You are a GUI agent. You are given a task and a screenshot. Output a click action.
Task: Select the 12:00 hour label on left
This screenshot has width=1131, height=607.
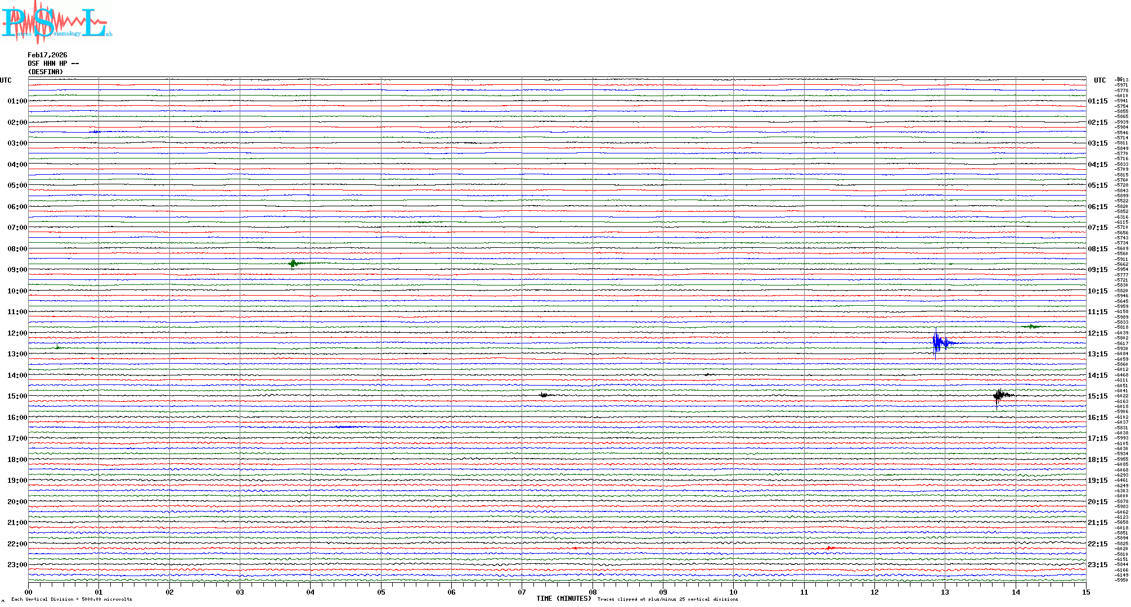coord(17,333)
